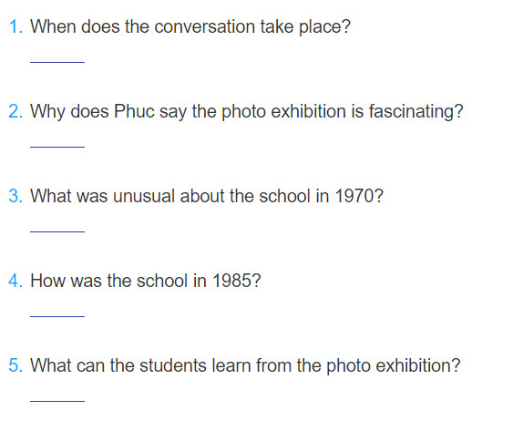Click the year '1985' in question 4
The width and height of the screenshot is (513, 431).
tap(232, 281)
